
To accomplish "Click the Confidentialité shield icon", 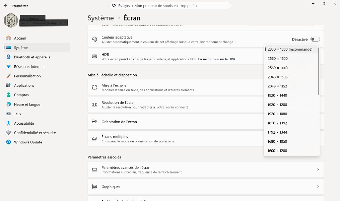I will tap(8, 133).
